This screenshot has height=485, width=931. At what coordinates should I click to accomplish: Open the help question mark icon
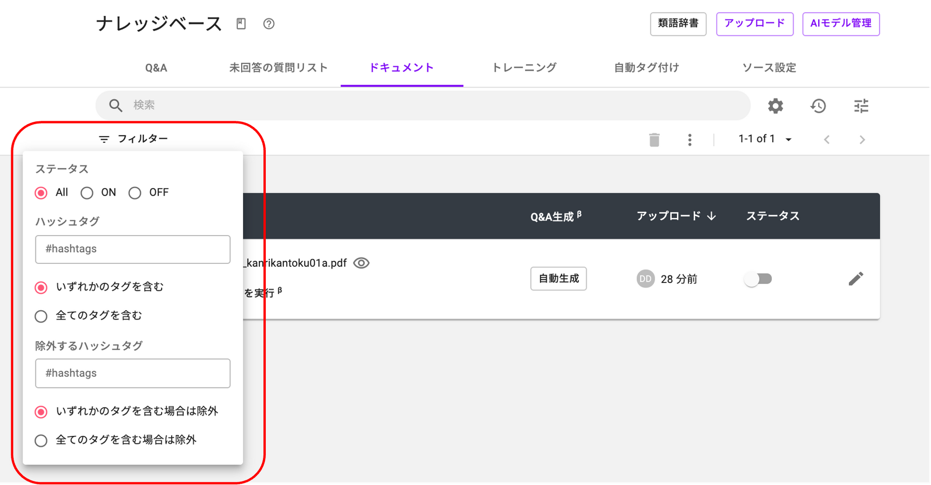click(x=269, y=24)
